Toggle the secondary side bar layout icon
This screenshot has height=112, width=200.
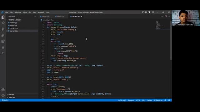click(x=149, y=12)
